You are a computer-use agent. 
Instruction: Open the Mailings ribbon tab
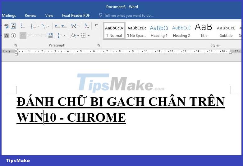(9, 15)
